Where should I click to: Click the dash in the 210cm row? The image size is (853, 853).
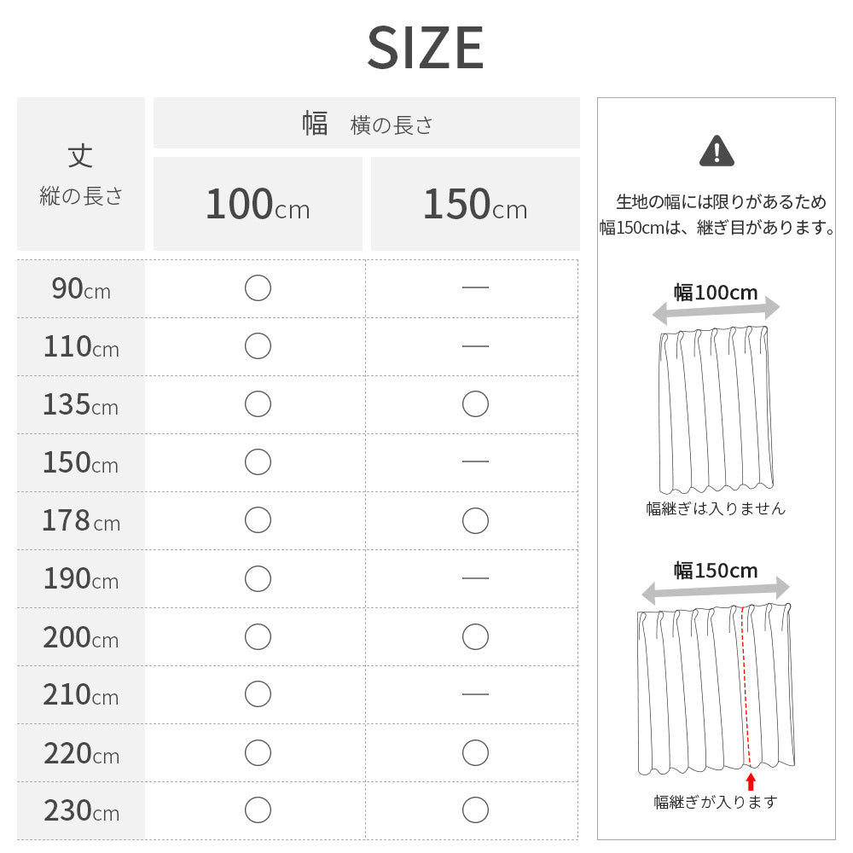(x=475, y=694)
